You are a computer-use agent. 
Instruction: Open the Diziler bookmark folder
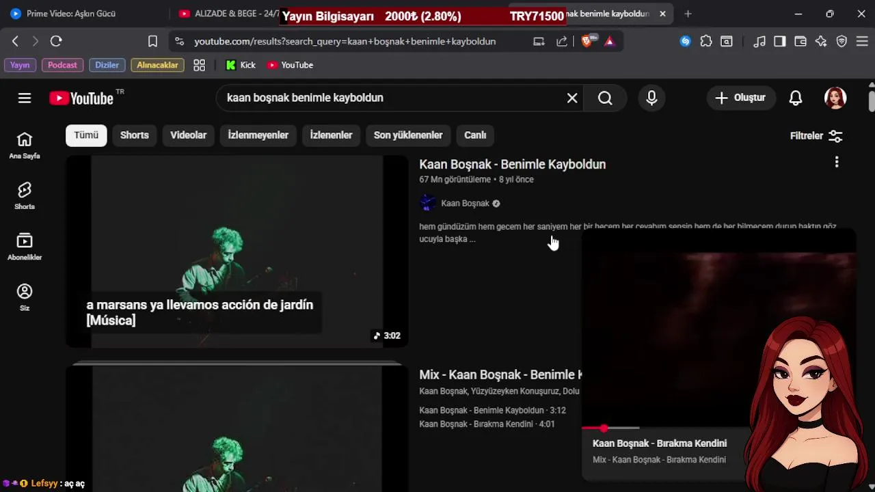click(107, 65)
